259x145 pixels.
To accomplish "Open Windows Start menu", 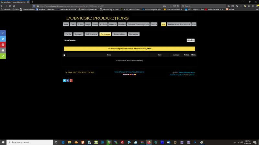I will pos(3,142).
